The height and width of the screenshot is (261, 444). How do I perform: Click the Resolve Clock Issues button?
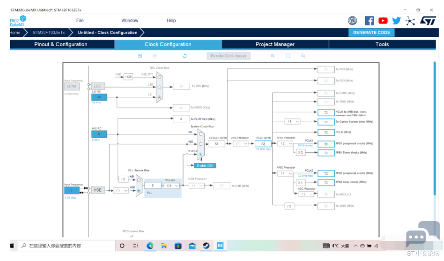pos(229,56)
